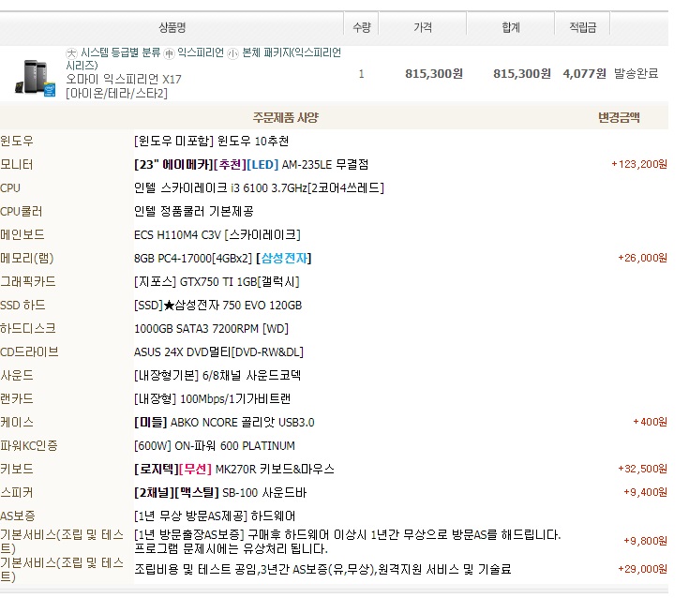Select 조립비용 및 테스트 공임 service text
The image size is (689, 598).
click(x=322, y=570)
